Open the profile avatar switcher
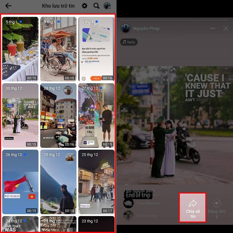 107,6
